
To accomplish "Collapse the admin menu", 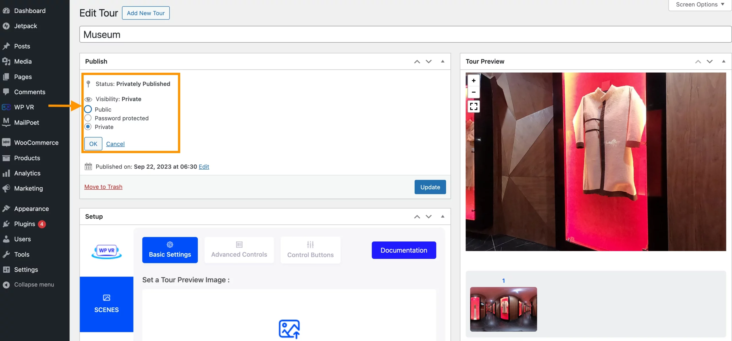I will [x=34, y=285].
